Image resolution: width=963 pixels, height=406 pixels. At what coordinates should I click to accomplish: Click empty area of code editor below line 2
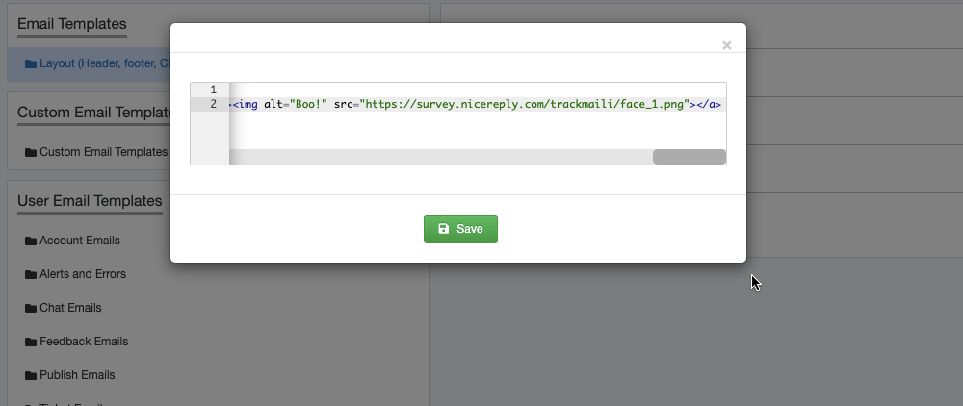click(477, 130)
